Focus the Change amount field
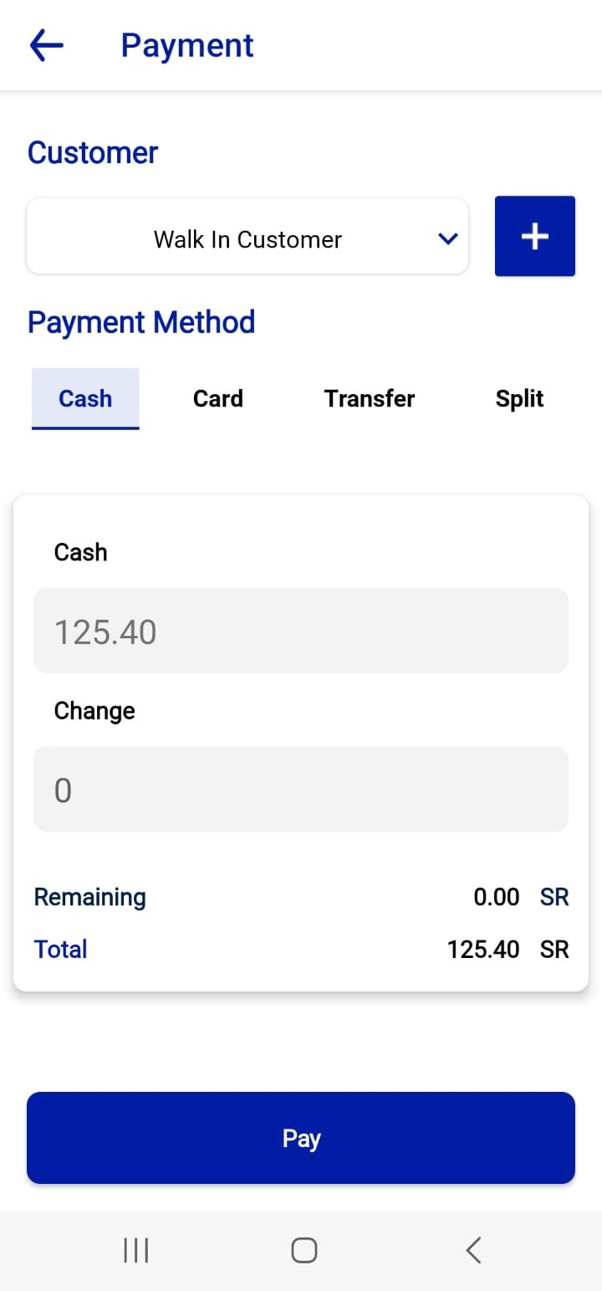 coord(301,789)
